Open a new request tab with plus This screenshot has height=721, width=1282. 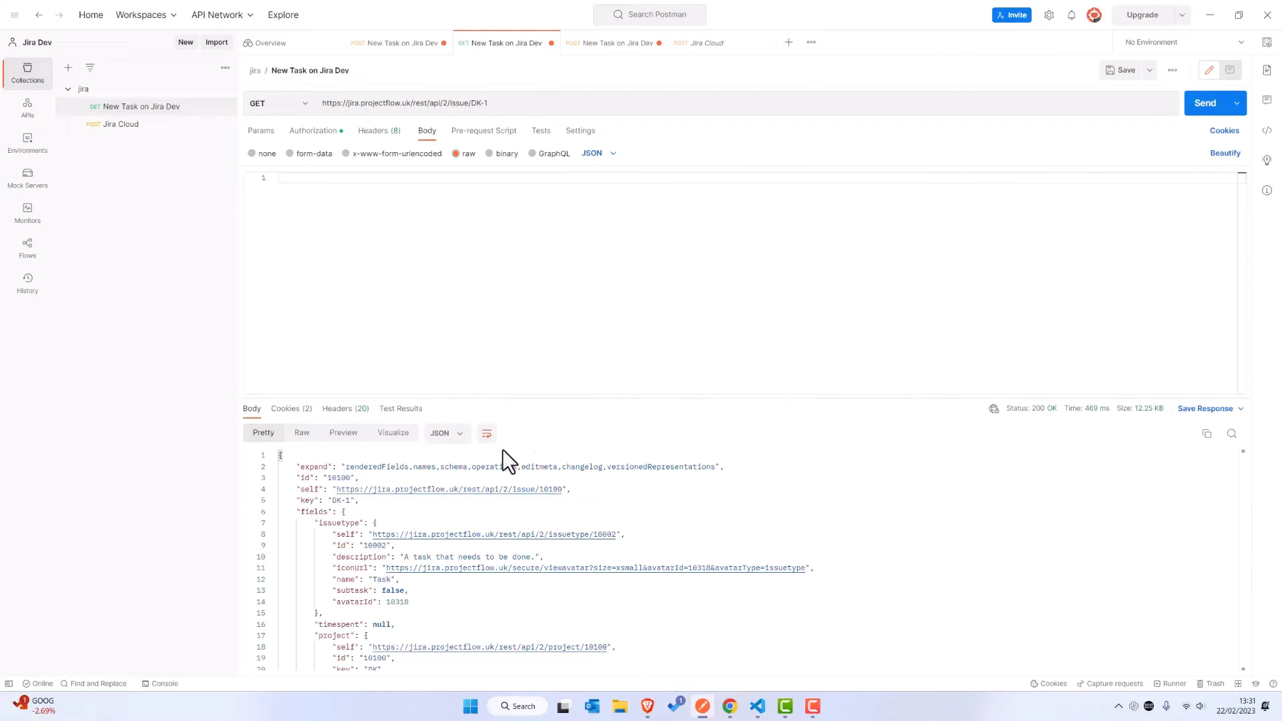pos(789,42)
